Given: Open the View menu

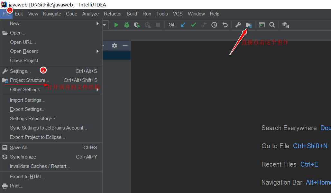Looking at the screenshot, I should 33,14.
